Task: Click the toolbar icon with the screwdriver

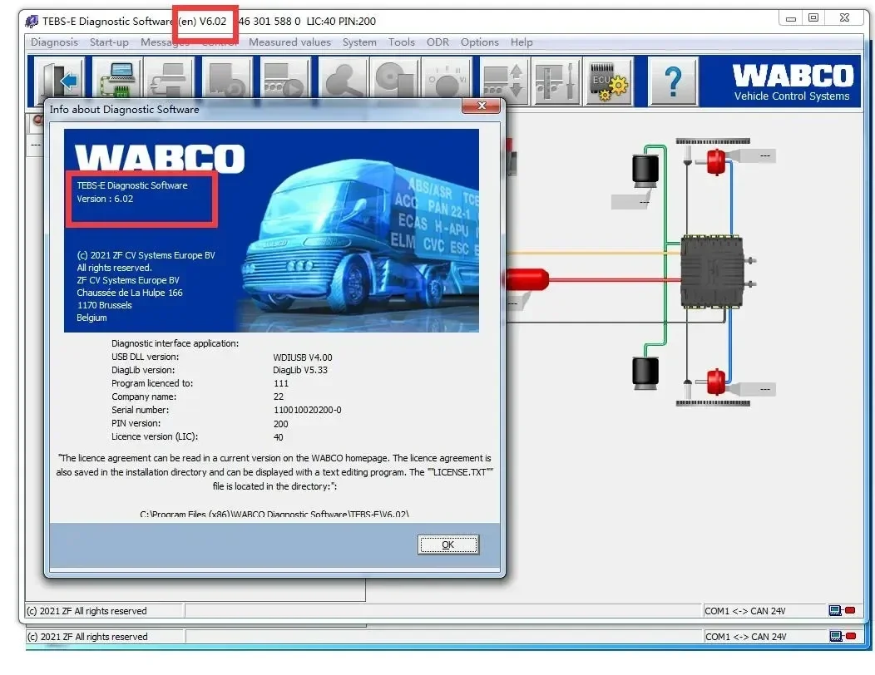Action: (556, 81)
